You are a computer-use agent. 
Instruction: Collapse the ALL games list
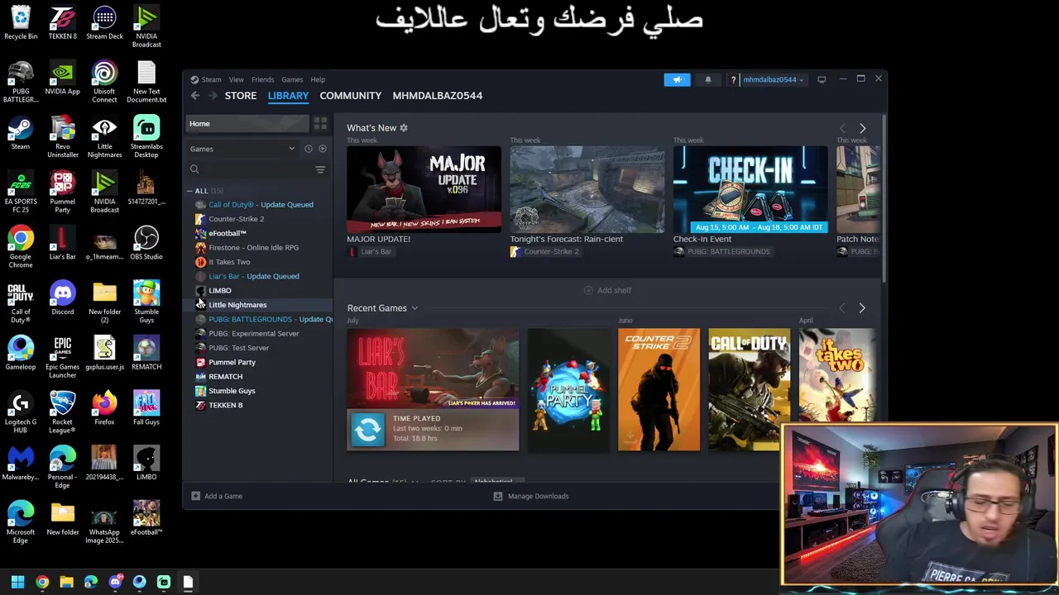[189, 191]
